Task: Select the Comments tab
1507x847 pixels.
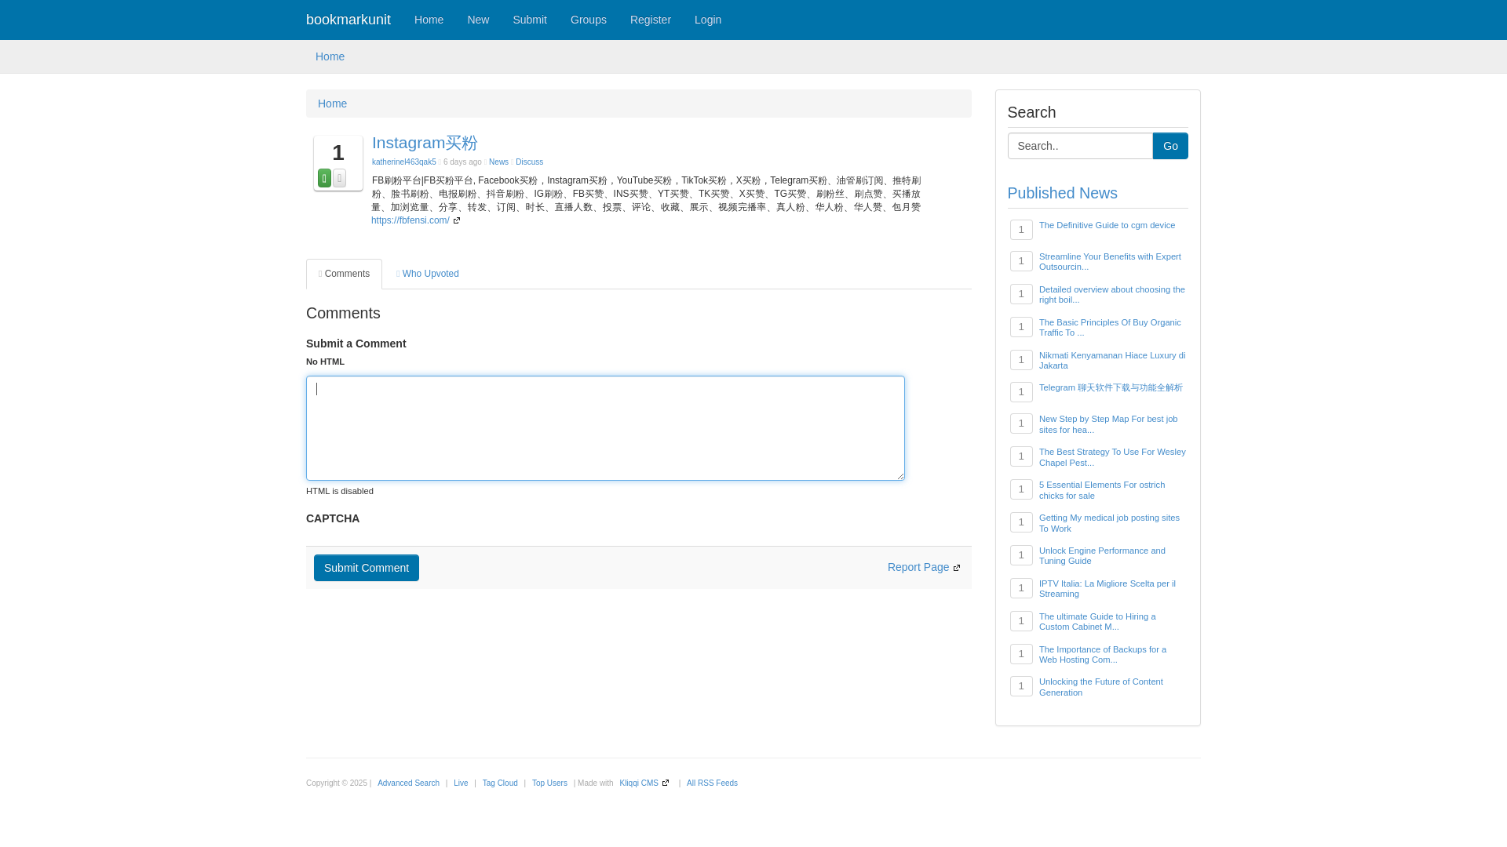Action: click(344, 274)
